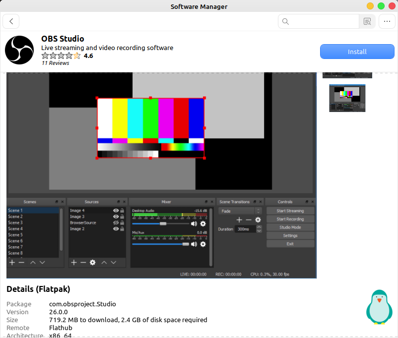Open Mic/Aux settings gear
Screen dimensions: 398x338
coord(203,244)
